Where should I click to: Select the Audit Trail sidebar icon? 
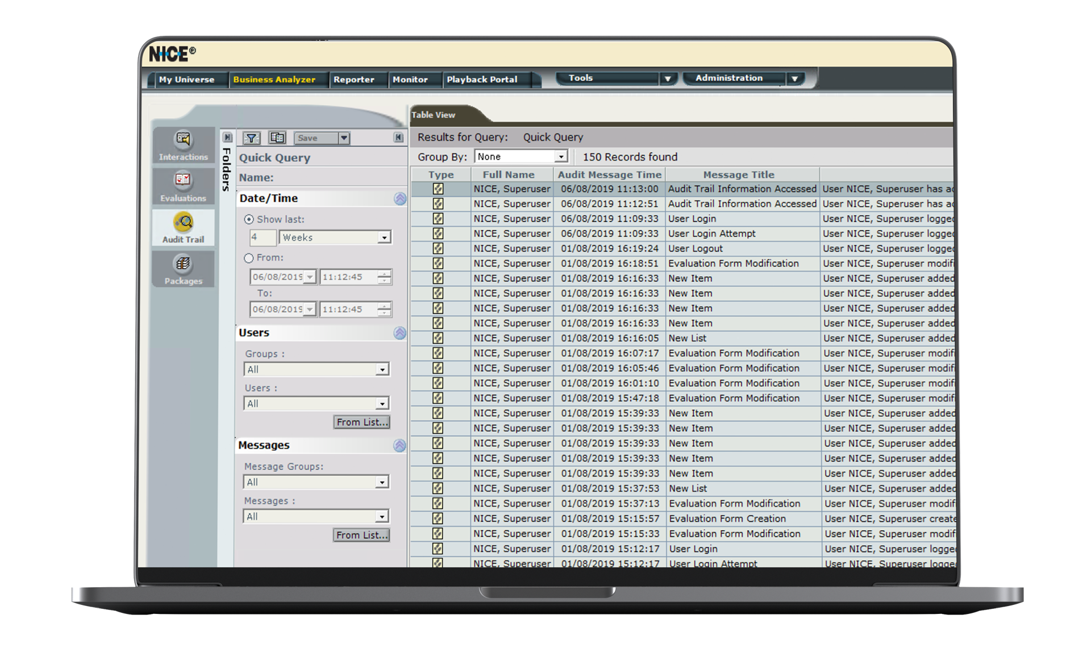point(183,228)
